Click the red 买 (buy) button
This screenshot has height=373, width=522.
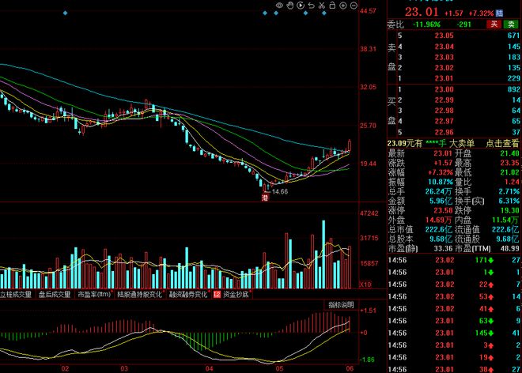pyautogui.click(x=493, y=24)
